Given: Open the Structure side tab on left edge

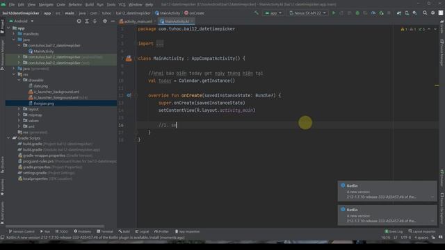Looking at the screenshot, I should 2,165.
